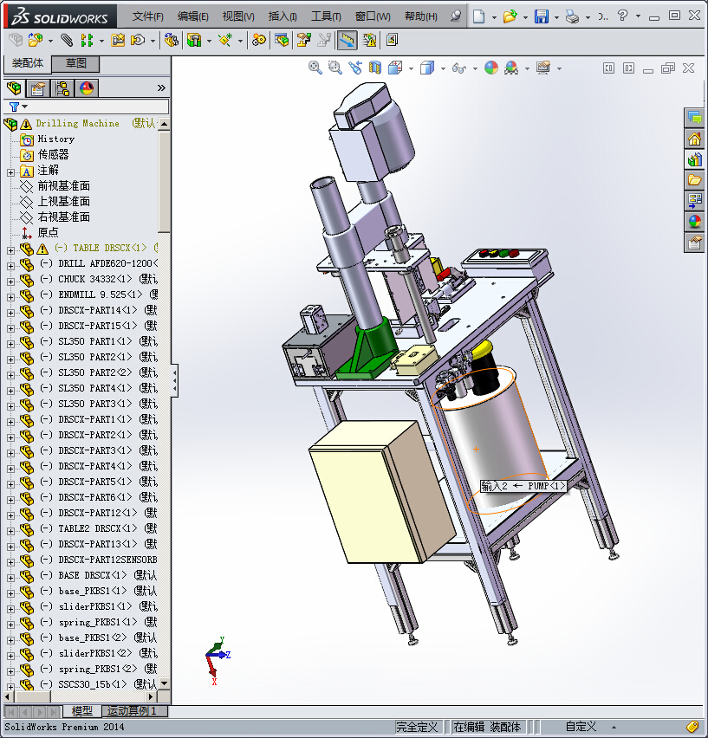Open the 窗口(W) menu
This screenshot has height=738, width=708.
pos(373,16)
